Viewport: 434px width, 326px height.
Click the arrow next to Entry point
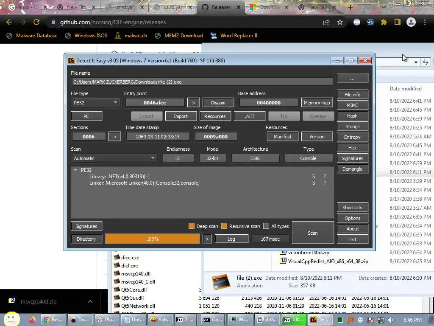click(193, 103)
